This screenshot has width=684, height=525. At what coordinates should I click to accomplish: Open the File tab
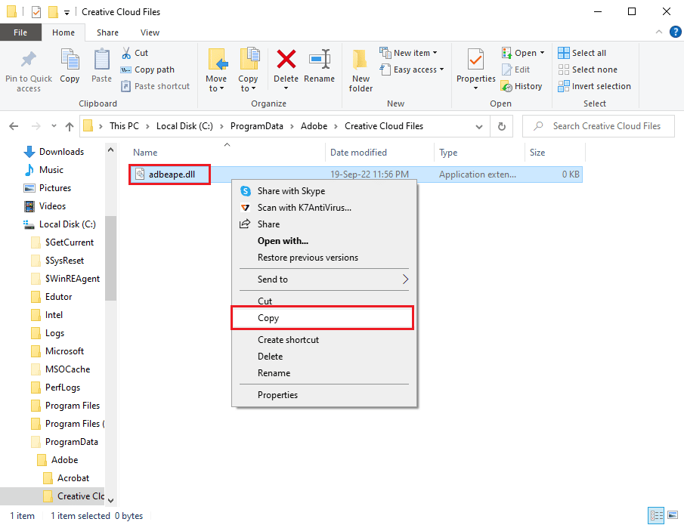click(x=20, y=32)
